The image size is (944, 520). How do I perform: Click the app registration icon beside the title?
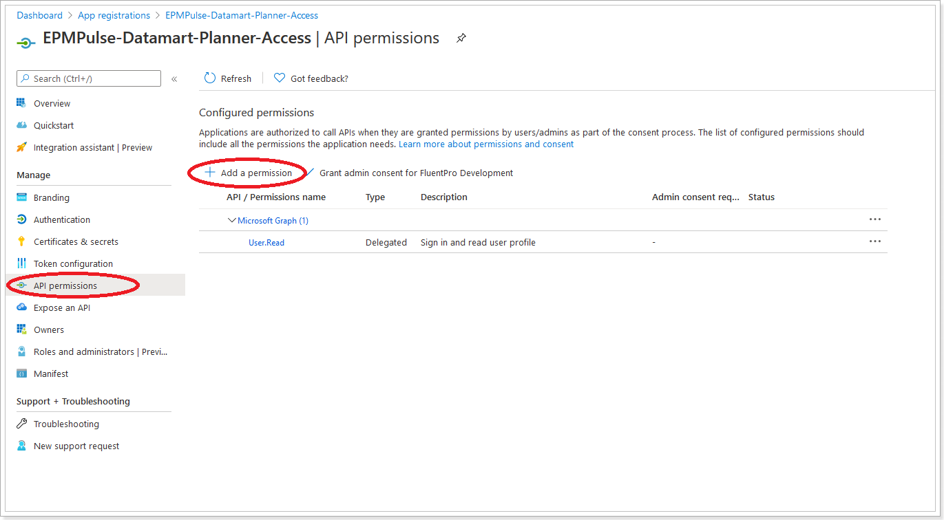(x=26, y=42)
